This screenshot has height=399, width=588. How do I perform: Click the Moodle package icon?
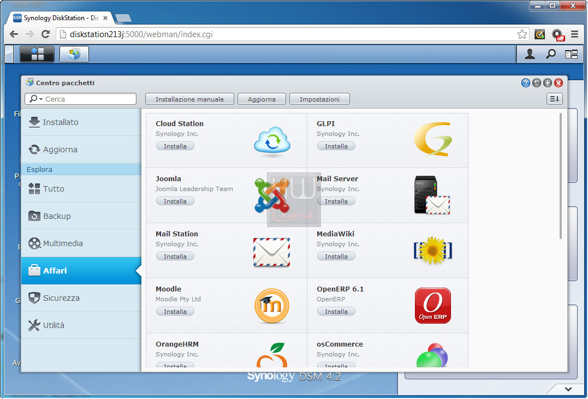272,306
